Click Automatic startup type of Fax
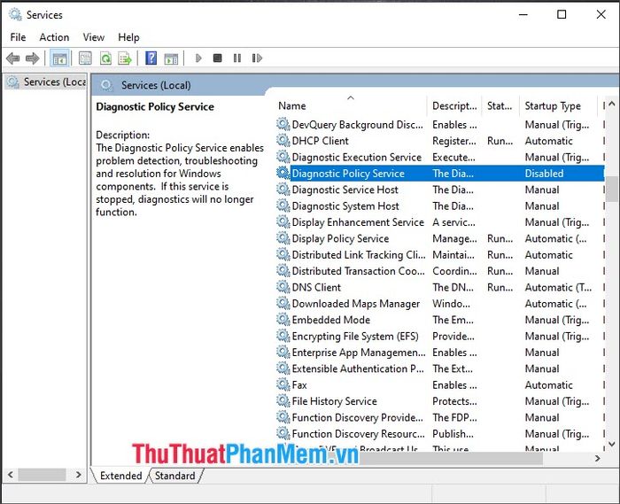 coord(549,384)
